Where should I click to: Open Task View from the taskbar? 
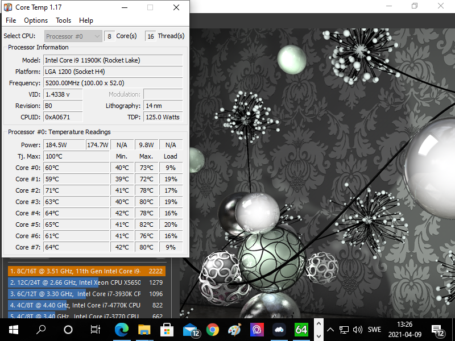94,329
